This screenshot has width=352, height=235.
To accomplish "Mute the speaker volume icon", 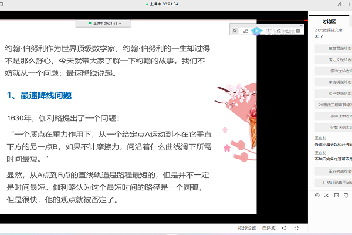I will (x=285, y=228).
